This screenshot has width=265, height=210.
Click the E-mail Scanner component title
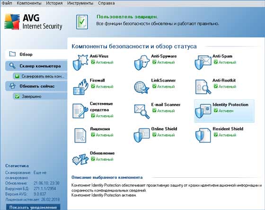click(x=166, y=105)
